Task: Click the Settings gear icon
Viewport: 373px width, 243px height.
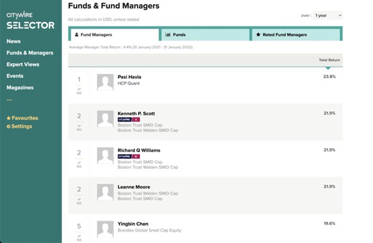Action: coord(8,127)
